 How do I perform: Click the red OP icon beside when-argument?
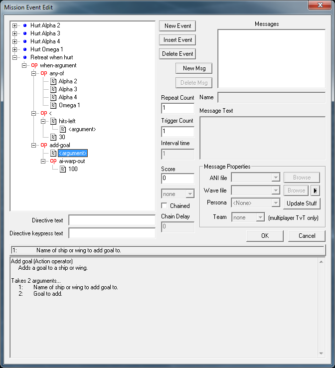[x=34, y=65]
